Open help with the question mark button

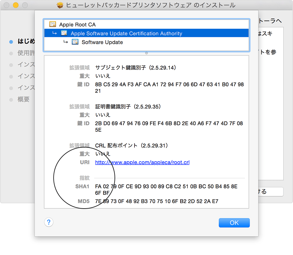pyautogui.click(x=49, y=222)
